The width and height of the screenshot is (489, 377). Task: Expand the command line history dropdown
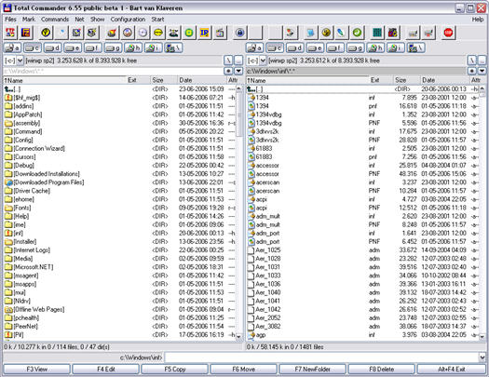tap(482, 357)
